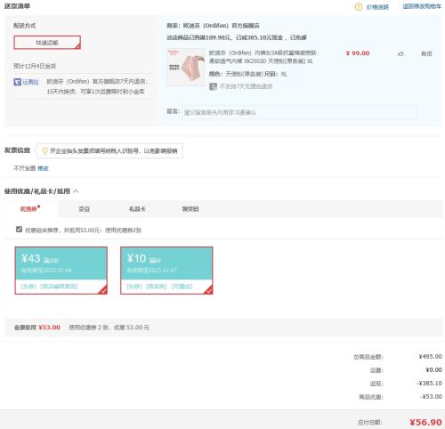Image resolution: width=445 pixels, height=429 pixels.
Task: Select the coupon tab
Action: (29, 209)
